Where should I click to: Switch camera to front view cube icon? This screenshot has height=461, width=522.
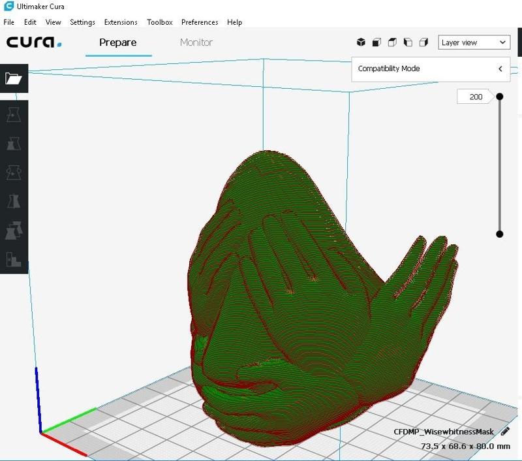(x=376, y=42)
